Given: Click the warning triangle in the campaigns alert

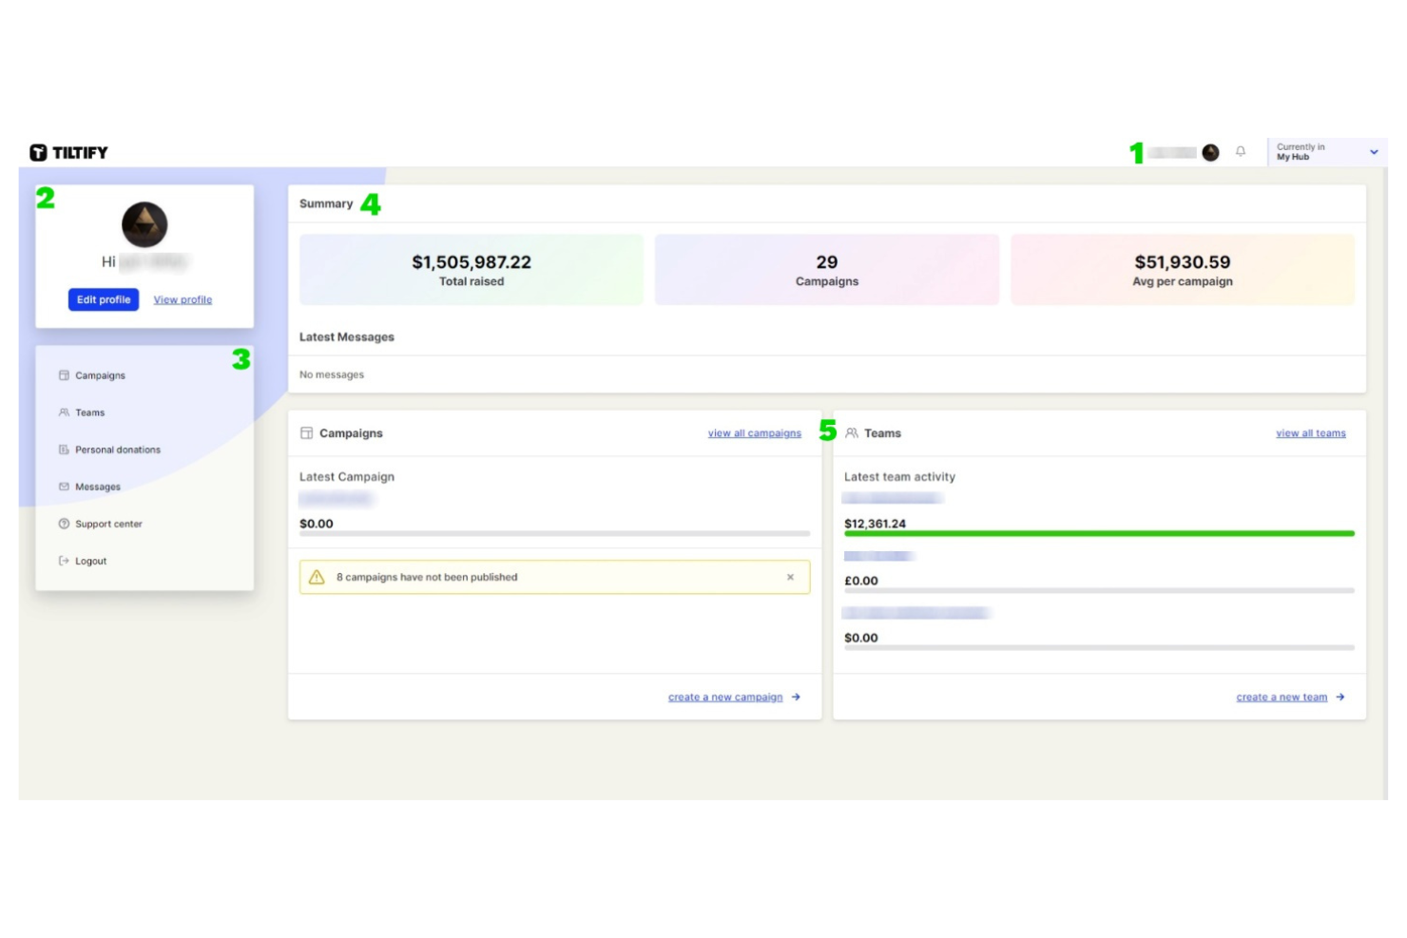Looking at the screenshot, I should pyautogui.click(x=318, y=577).
